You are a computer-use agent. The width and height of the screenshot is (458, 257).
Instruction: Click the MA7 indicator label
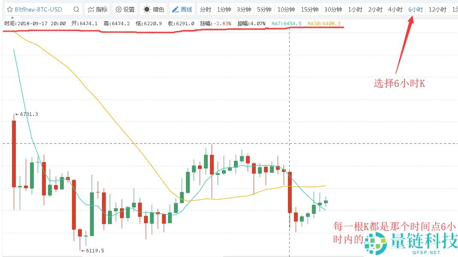(287, 24)
